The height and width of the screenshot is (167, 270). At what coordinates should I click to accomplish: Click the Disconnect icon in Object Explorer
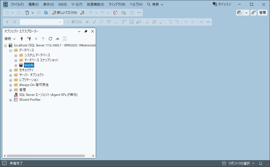[29, 39]
